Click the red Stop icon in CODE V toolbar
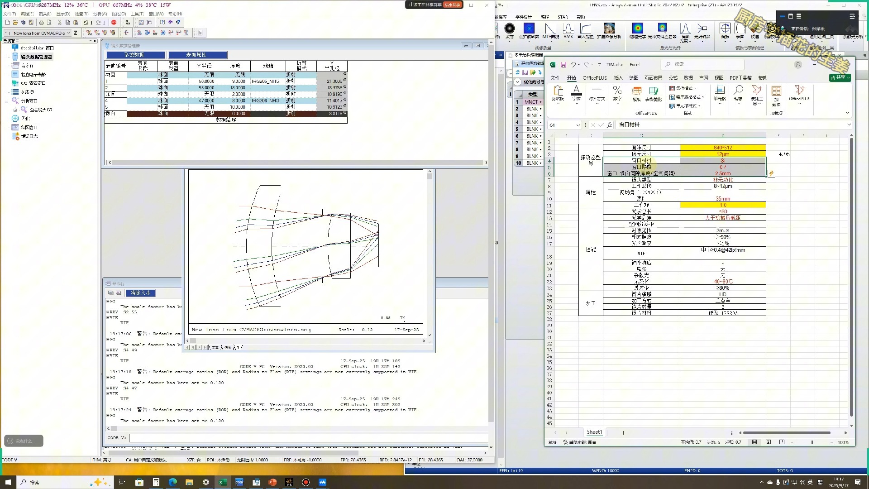 (x=114, y=22)
